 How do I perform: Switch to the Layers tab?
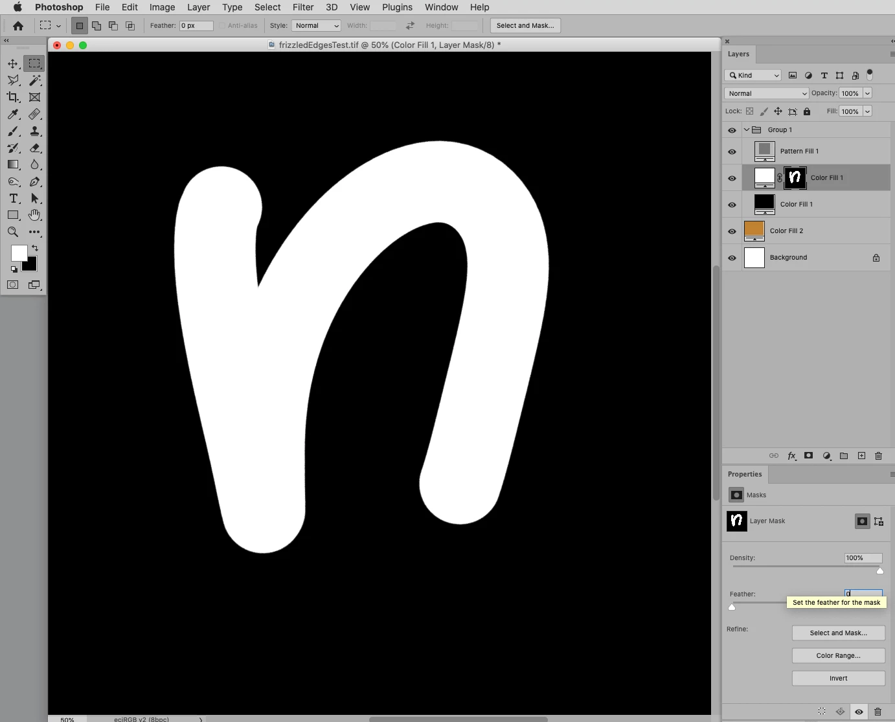738,54
